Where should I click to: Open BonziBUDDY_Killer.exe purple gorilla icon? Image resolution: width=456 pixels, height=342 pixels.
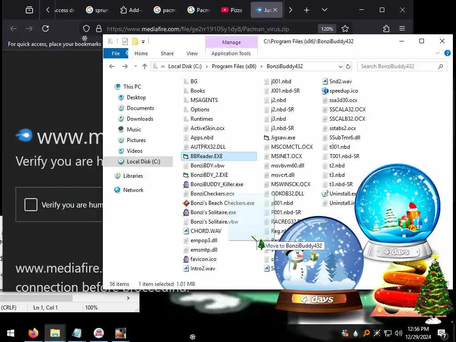click(x=186, y=184)
